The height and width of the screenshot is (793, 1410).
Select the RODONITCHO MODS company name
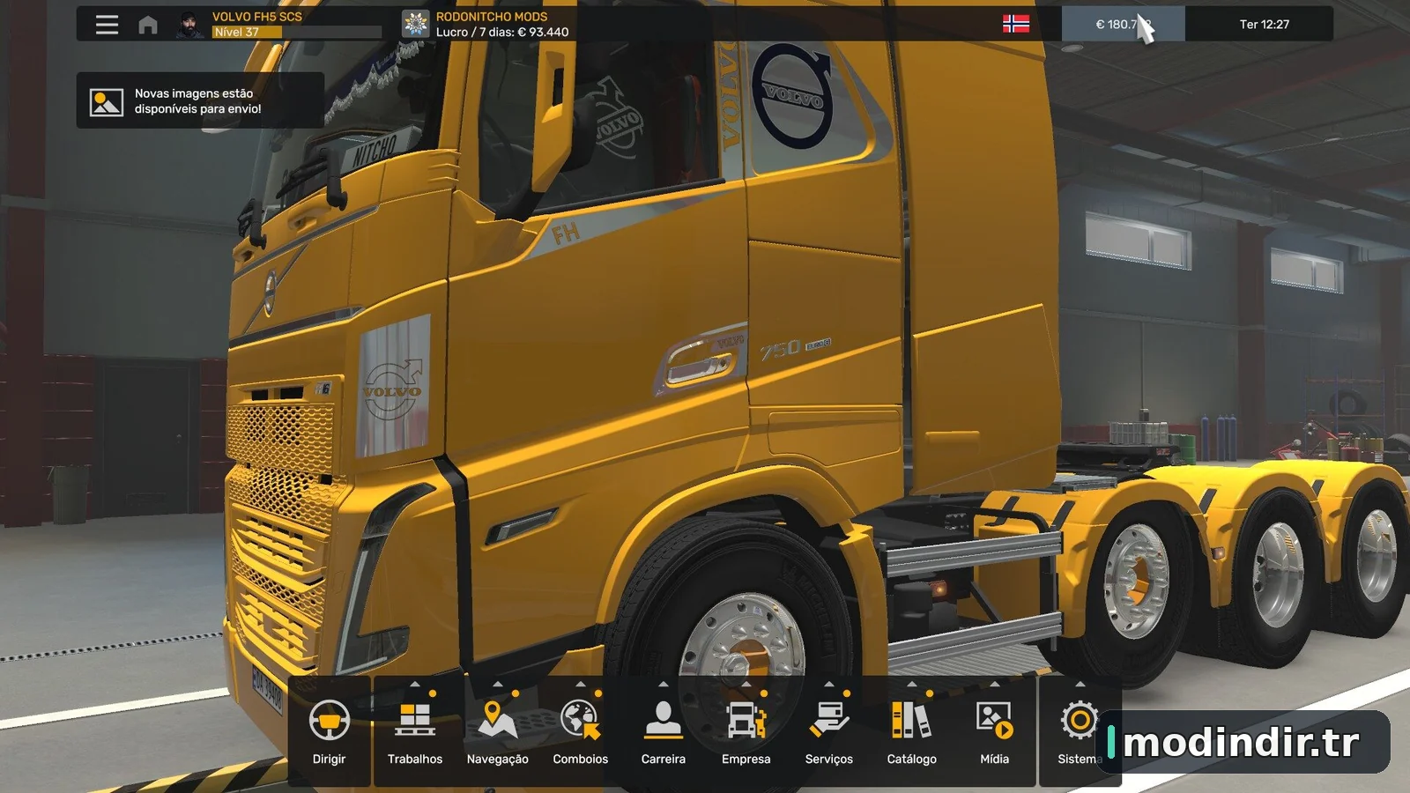(492, 17)
